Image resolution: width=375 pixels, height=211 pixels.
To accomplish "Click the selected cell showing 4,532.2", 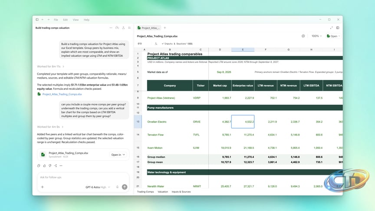I will tap(243, 122).
